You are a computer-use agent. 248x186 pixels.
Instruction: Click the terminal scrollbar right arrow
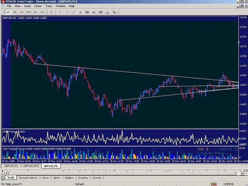[242, 173]
